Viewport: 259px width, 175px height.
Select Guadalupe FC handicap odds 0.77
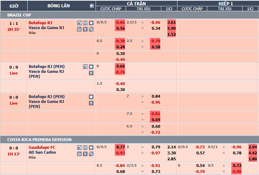(120, 147)
